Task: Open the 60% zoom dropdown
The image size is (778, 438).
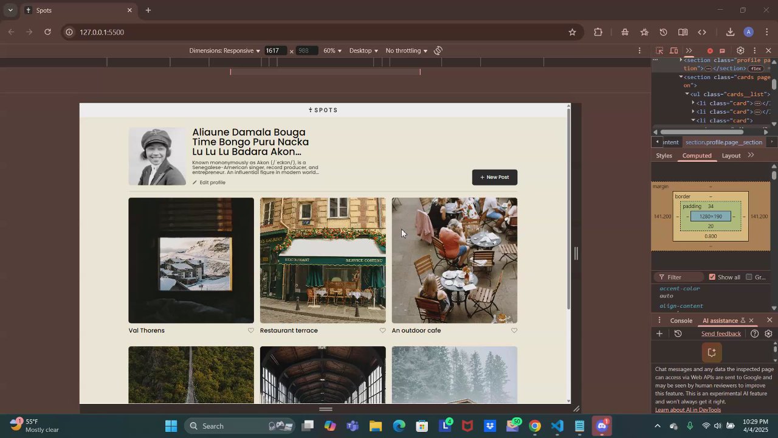Action: point(332,50)
